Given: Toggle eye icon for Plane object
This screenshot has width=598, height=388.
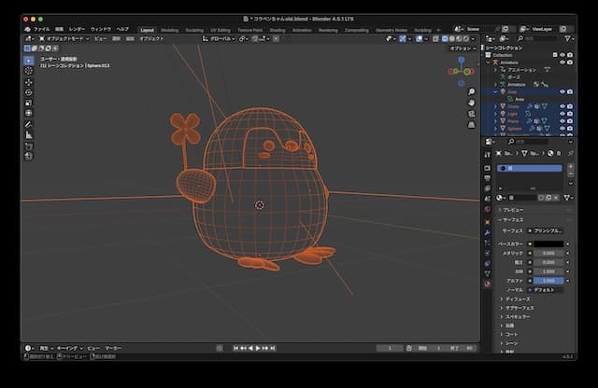Looking at the screenshot, I should pos(562,121).
